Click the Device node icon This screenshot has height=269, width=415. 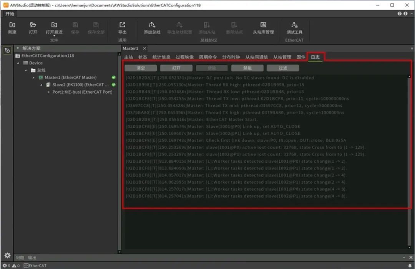point(25,63)
